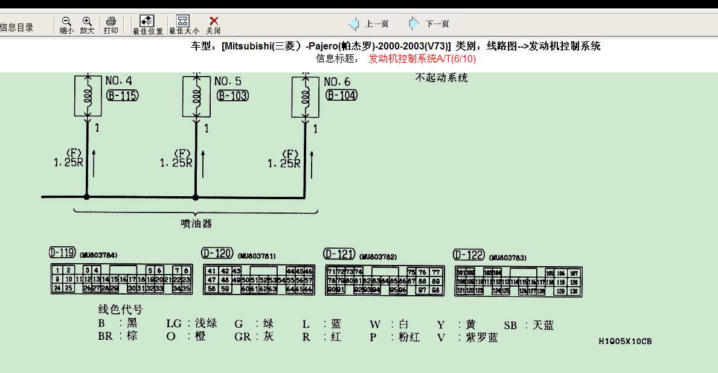Open the 信息目录 info directory

pos(17,27)
